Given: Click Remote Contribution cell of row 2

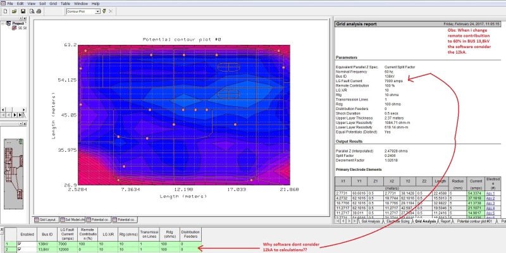Looking at the screenshot, I should click(x=88, y=250).
